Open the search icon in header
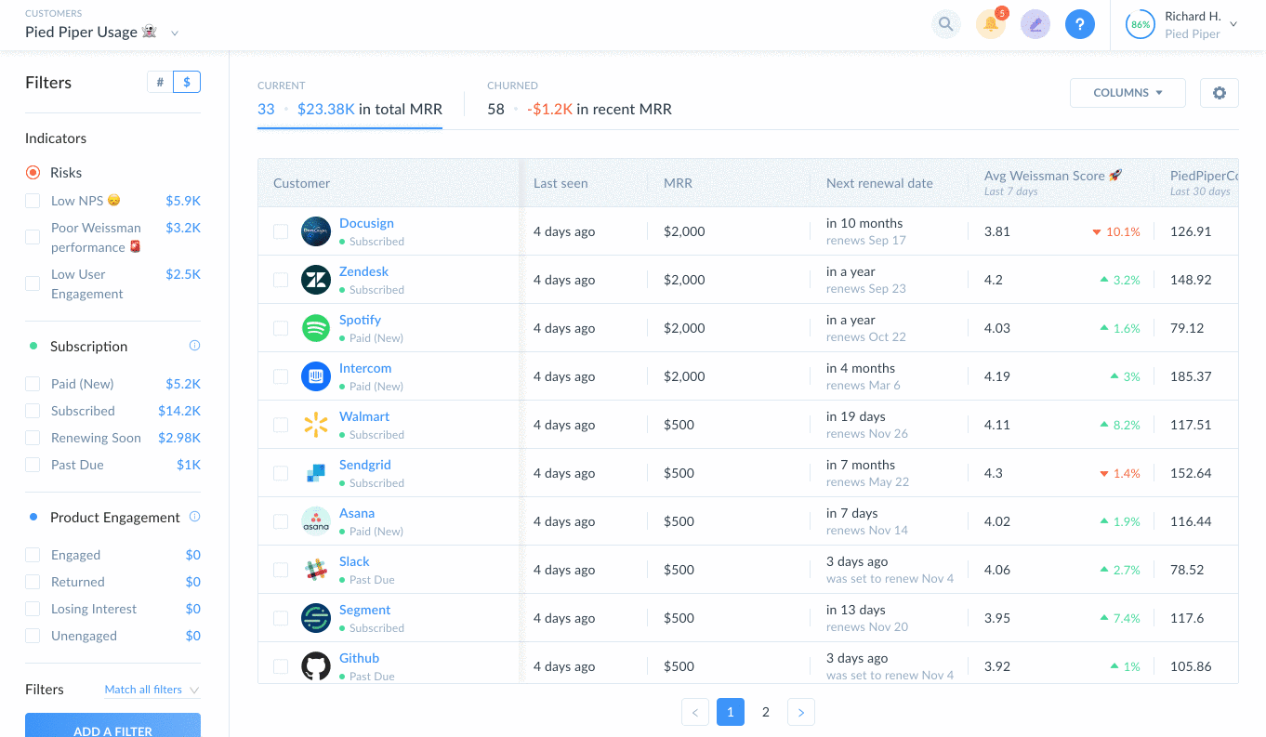 (945, 24)
